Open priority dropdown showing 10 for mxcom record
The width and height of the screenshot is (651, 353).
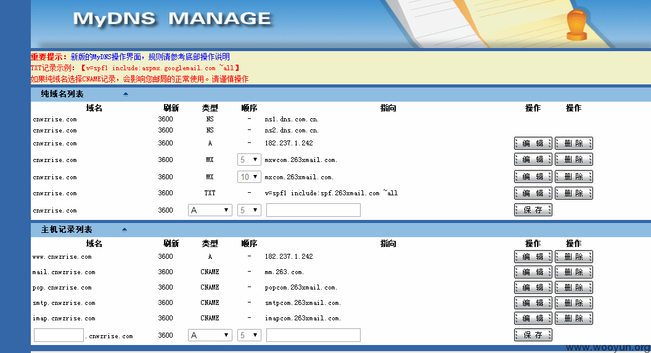point(249,177)
